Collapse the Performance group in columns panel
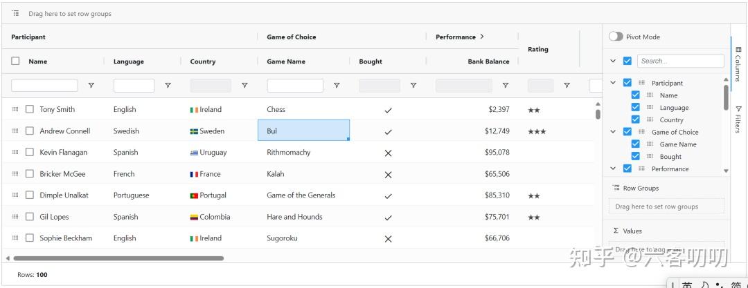Viewport: 748px width, 288px height. 614,169
